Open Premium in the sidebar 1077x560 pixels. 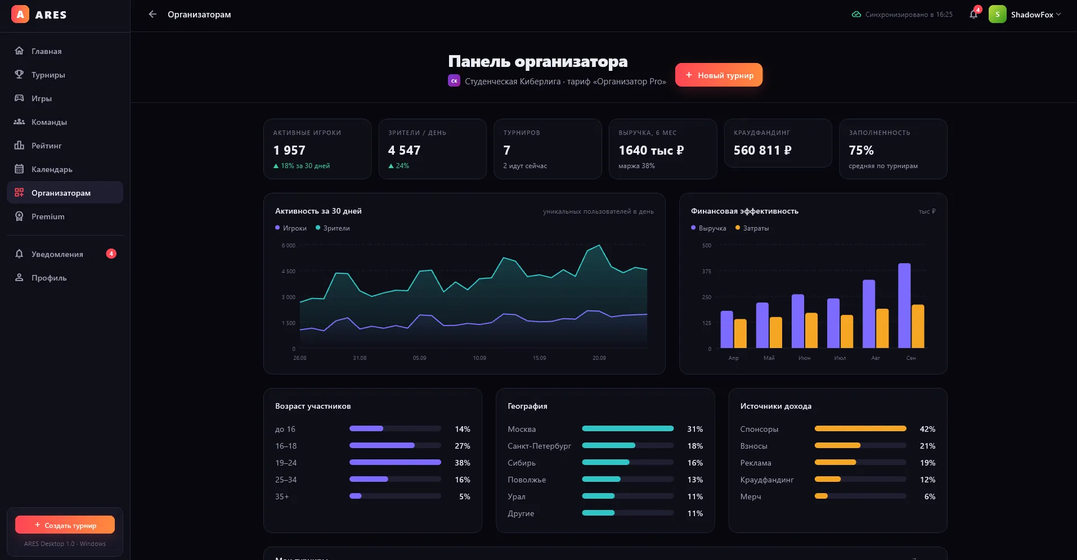[65, 216]
